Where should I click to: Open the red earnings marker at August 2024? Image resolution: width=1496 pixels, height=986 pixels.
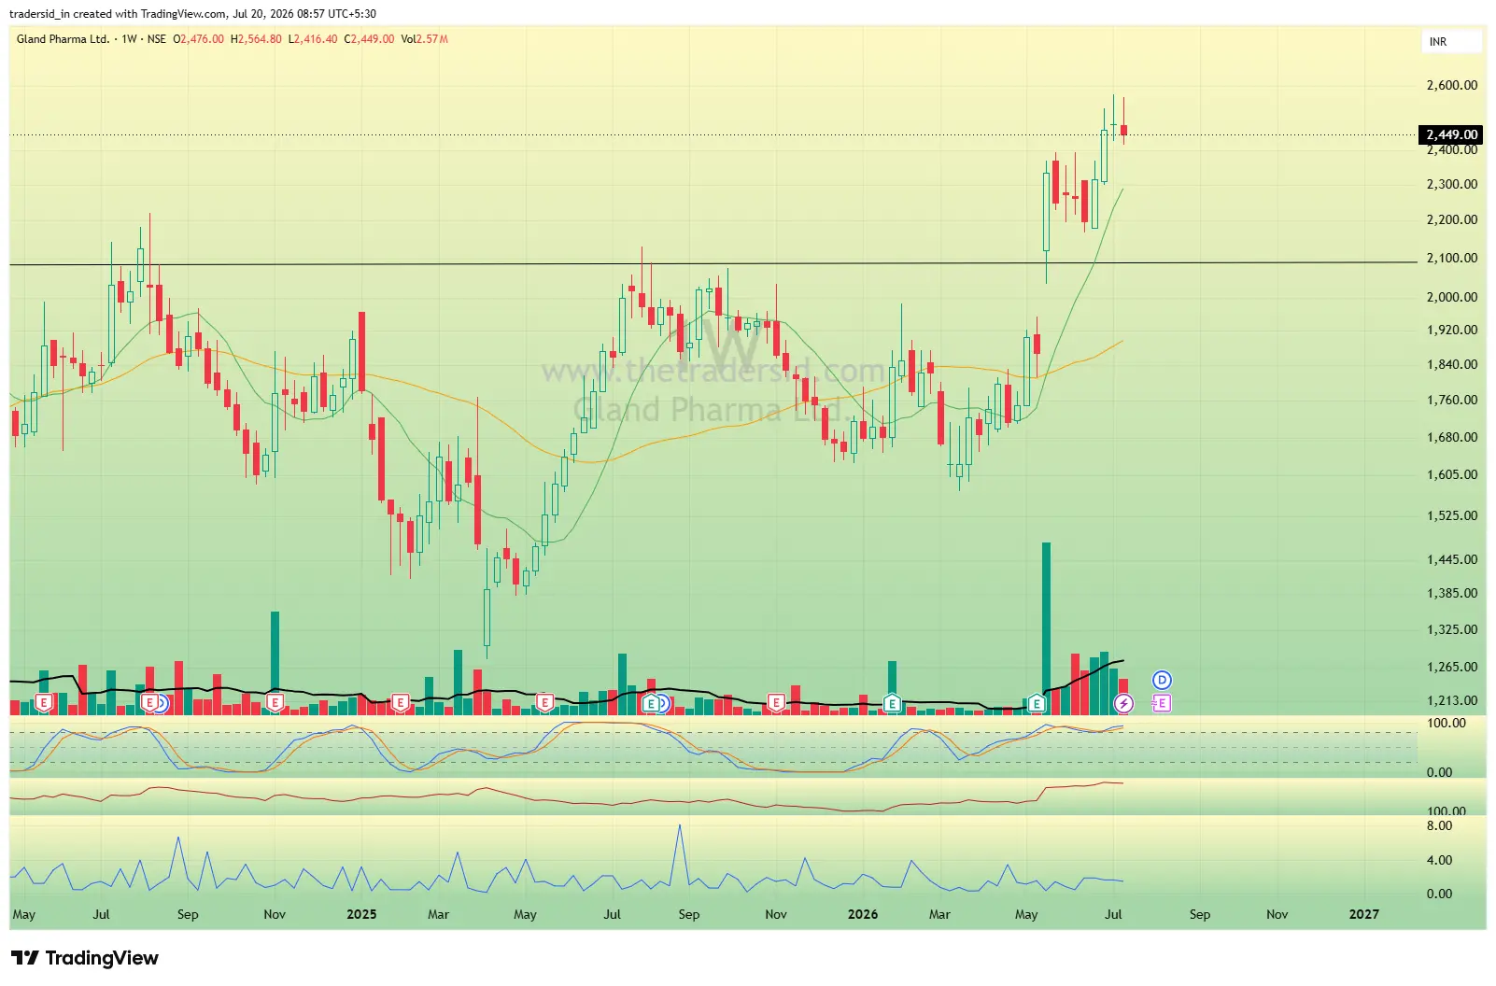click(149, 702)
